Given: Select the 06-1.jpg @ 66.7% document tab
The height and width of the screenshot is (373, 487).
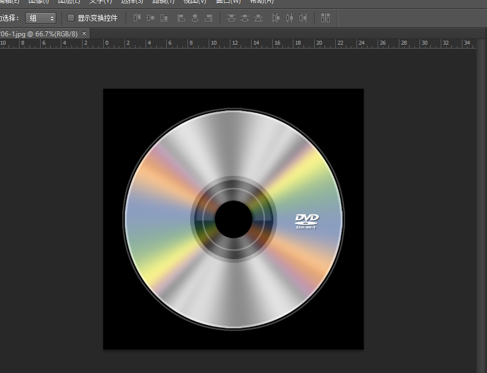Looking at the screenshot, I should (38, 34).
